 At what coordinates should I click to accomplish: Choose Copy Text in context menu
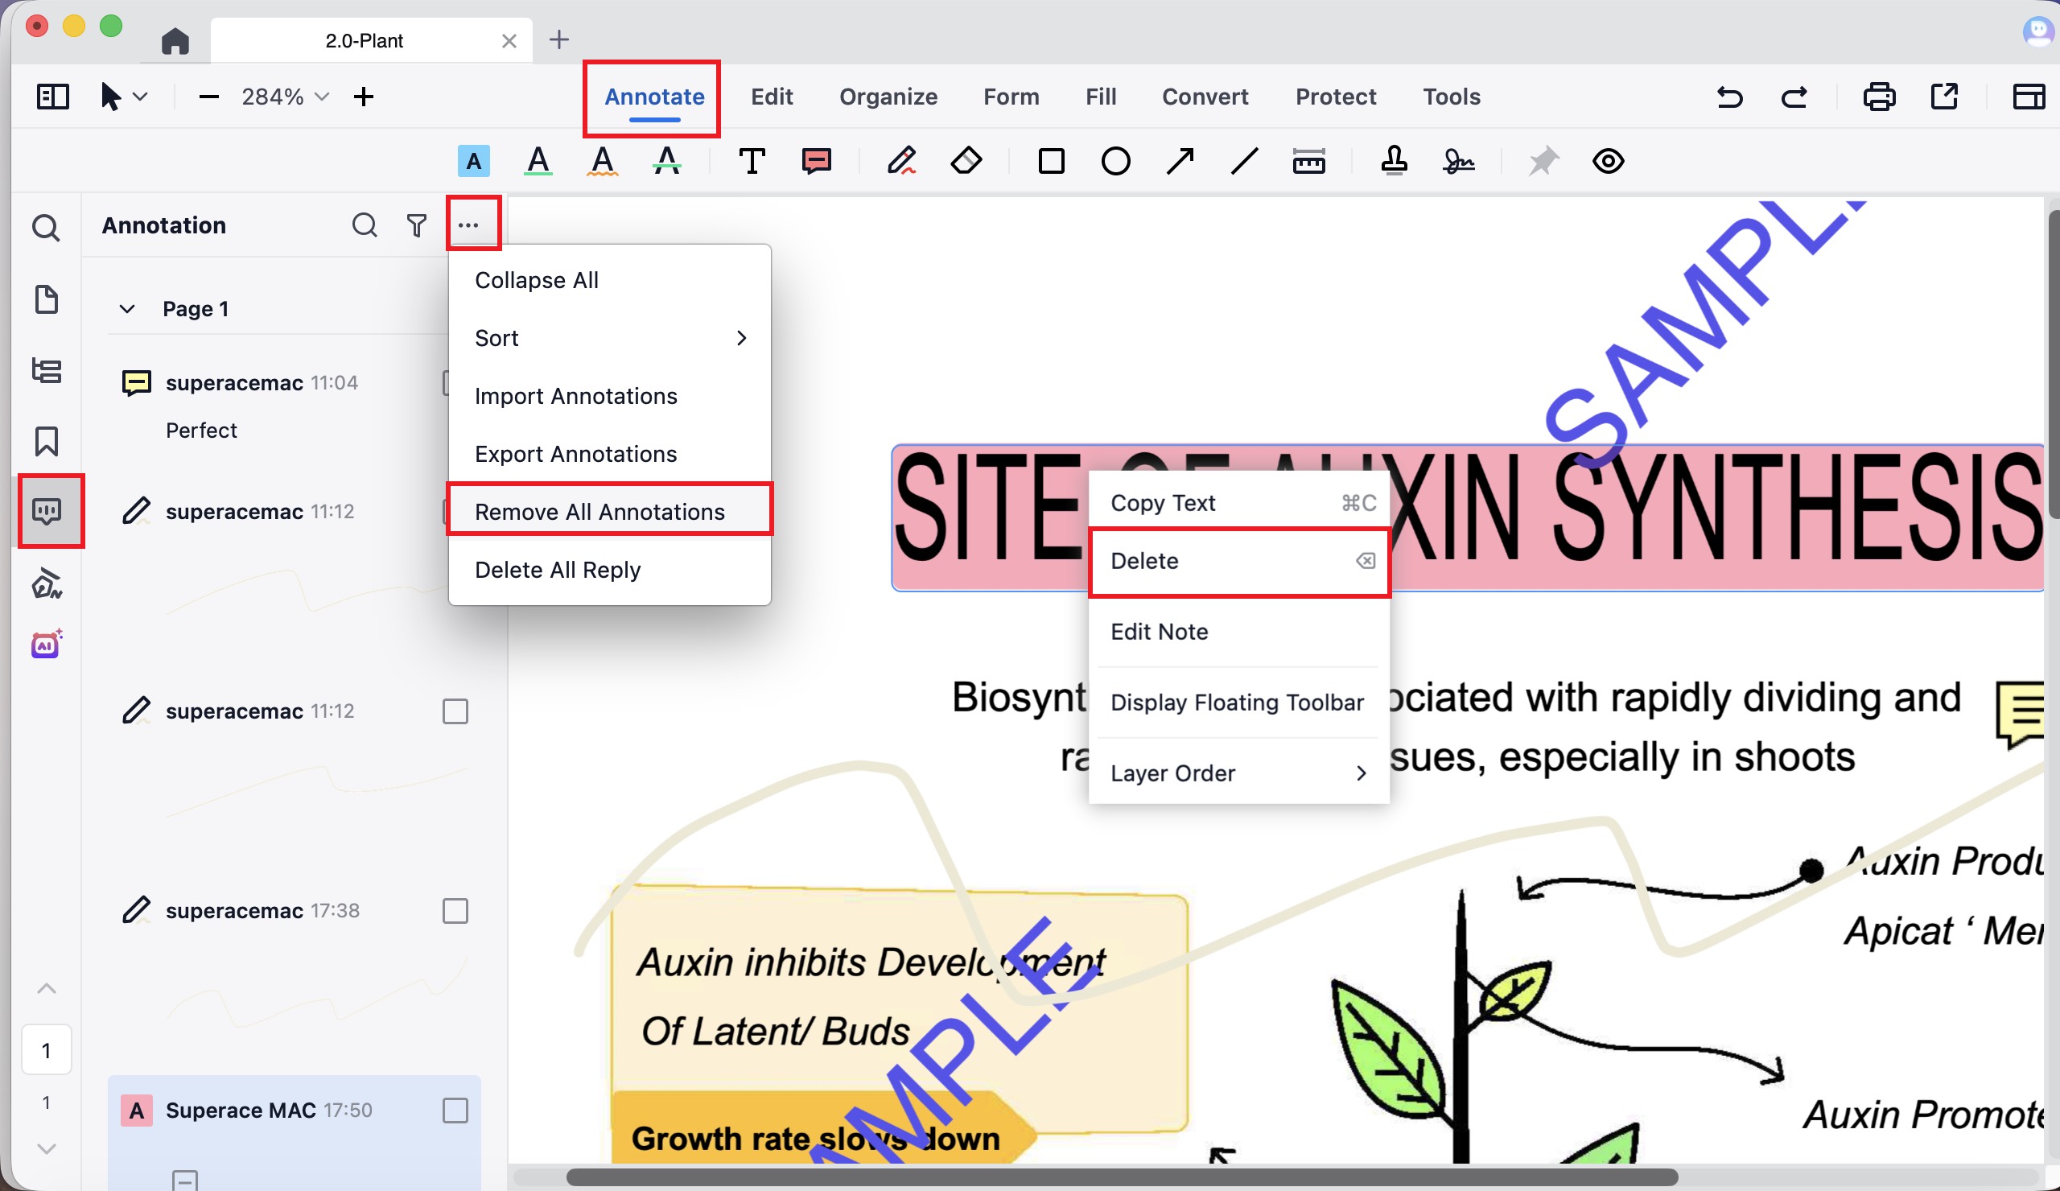point(1238,503)
